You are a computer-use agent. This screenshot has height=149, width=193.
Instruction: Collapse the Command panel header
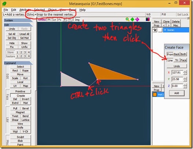coord(18,63)
